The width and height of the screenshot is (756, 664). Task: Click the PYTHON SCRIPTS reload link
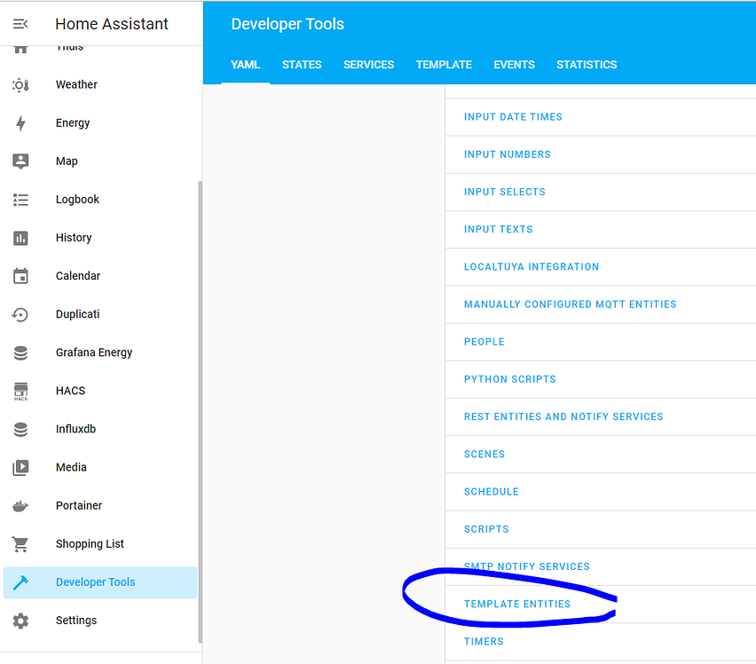click(510, 379)
